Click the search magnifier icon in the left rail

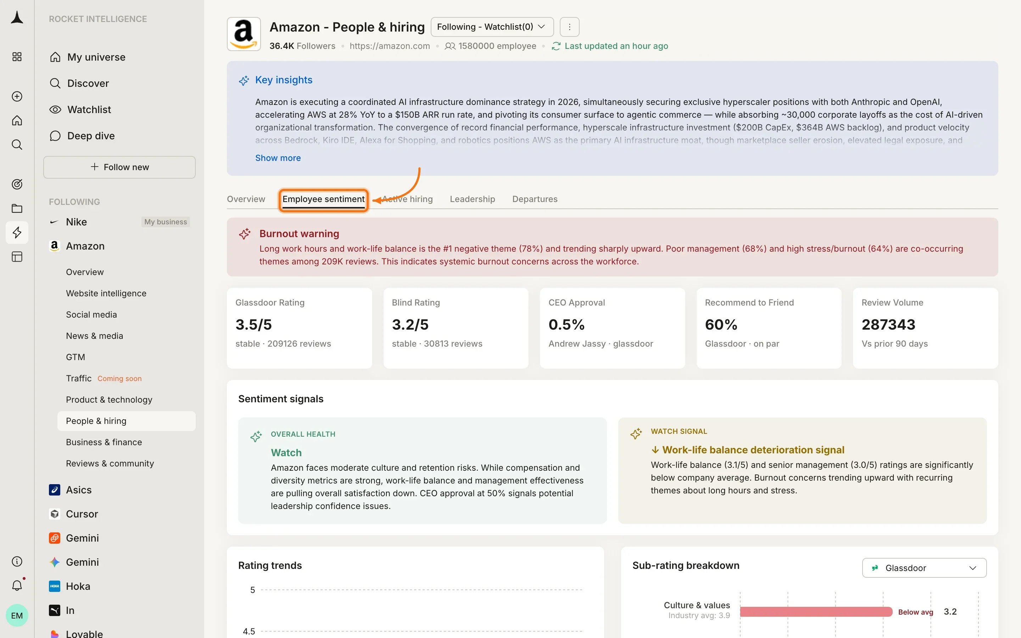tap(17, 145)
